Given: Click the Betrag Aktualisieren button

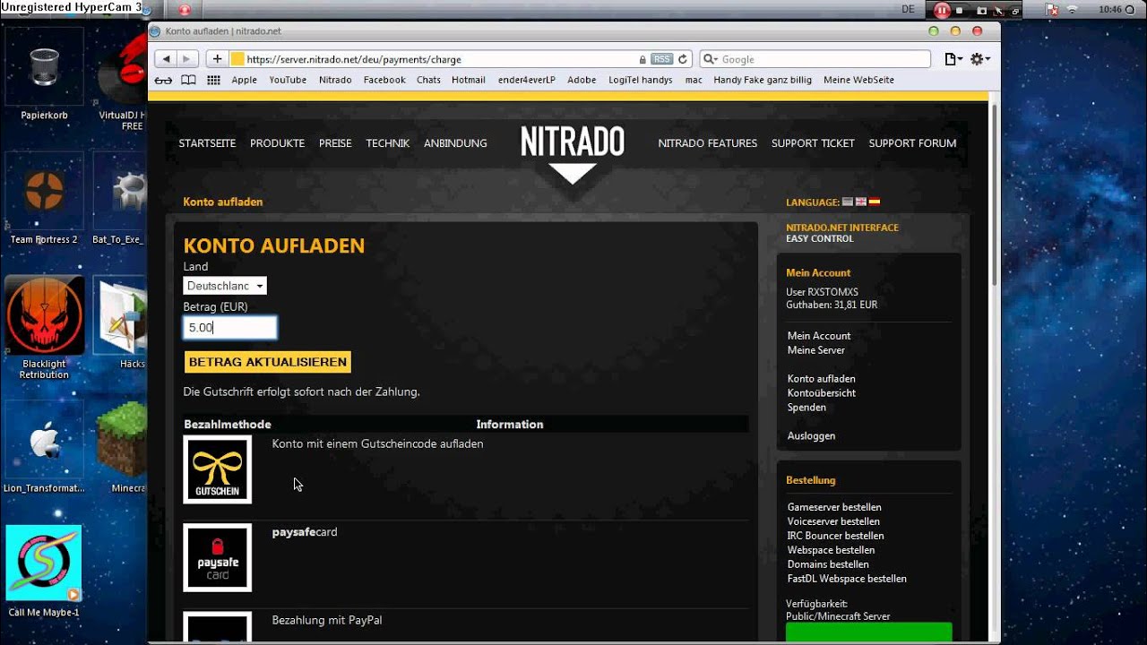Looking at the screenshot, I should (268, 362).
